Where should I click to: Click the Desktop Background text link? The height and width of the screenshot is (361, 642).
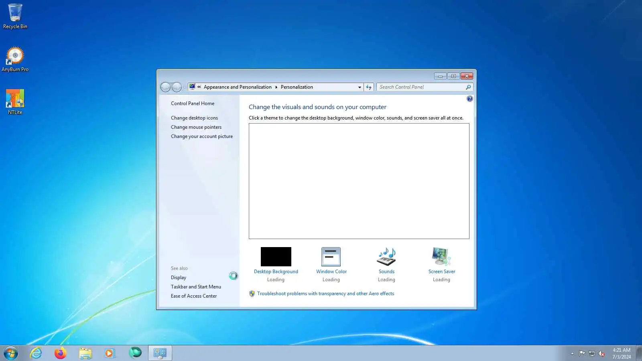(x=276, y=272)
